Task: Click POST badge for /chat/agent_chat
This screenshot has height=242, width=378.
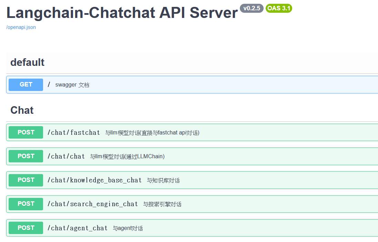Action: pos(26,228)
